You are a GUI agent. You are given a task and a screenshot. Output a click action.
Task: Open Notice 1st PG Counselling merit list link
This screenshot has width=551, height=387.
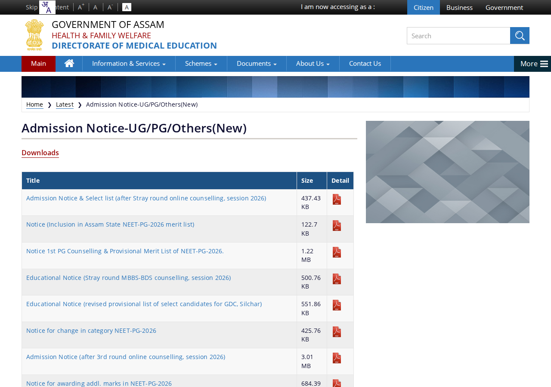(x=125, y=251)
